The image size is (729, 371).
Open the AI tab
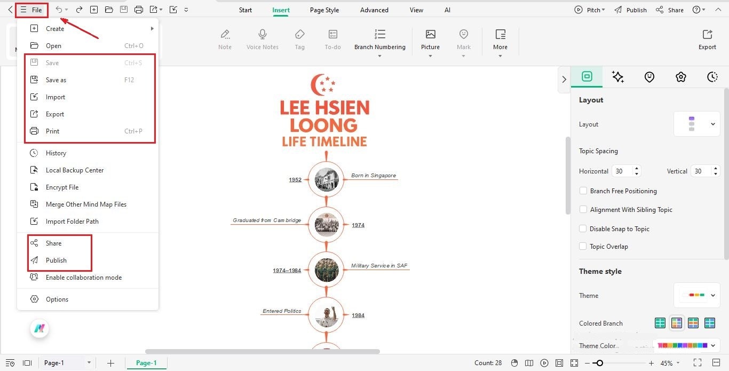pyautogui.click(x=447, y=10)
